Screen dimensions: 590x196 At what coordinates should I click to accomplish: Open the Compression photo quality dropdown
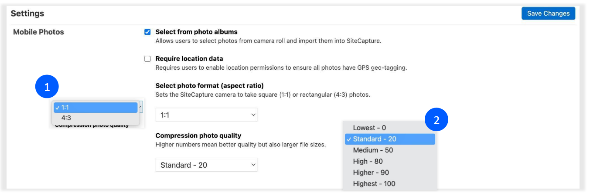click(x=206, y=165)
